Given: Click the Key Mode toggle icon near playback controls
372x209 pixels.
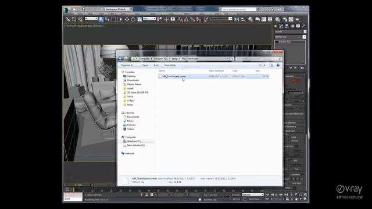Looking at the screenshot, I should (x=267, y=199).
